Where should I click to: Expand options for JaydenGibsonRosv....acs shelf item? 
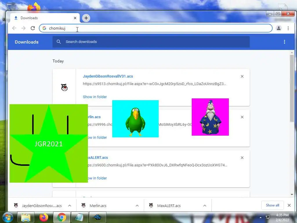click(70, 206)
